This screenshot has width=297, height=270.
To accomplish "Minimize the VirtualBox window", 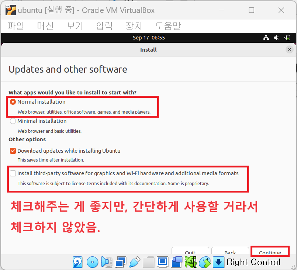I will click(221, 10).
